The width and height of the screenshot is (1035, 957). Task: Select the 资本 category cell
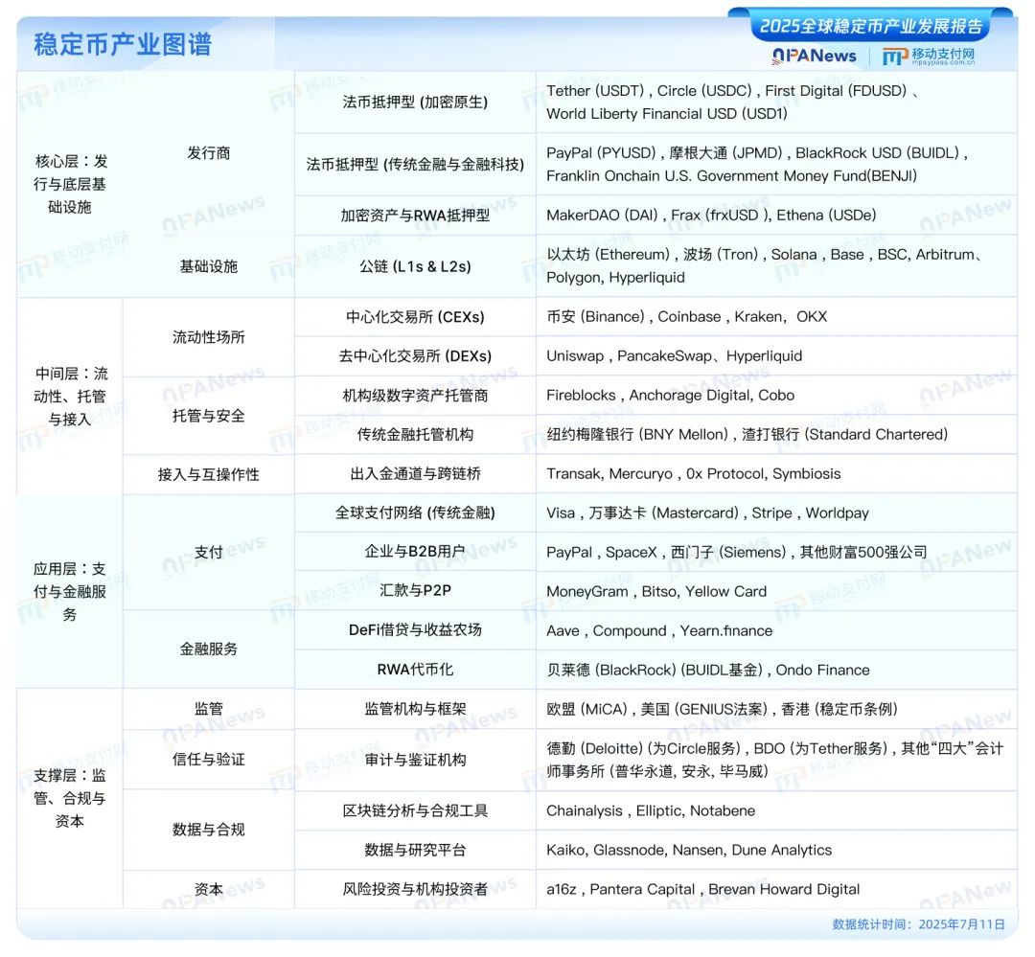(x=208, y=888)
